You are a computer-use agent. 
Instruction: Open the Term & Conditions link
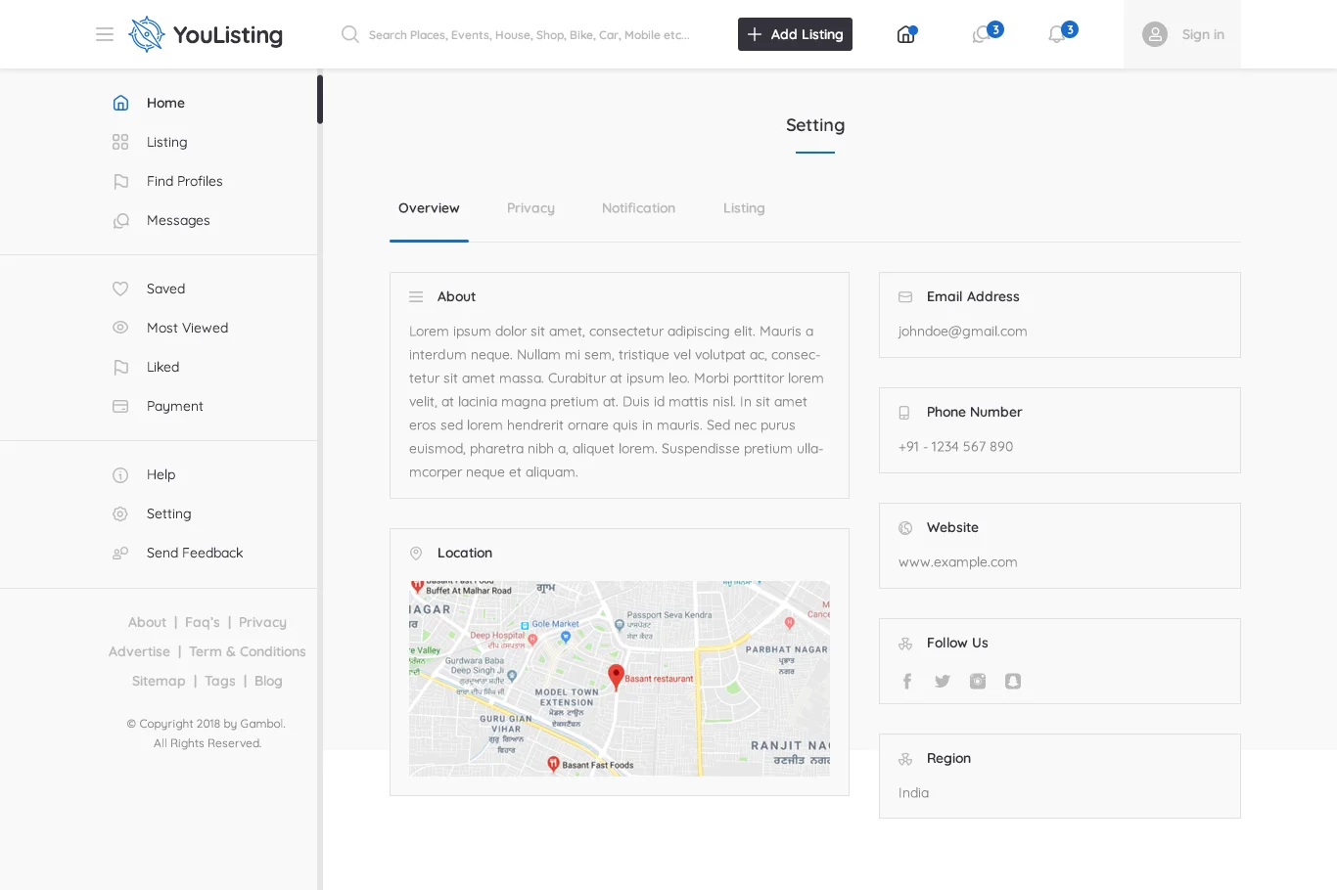click(x=247, y=651)
